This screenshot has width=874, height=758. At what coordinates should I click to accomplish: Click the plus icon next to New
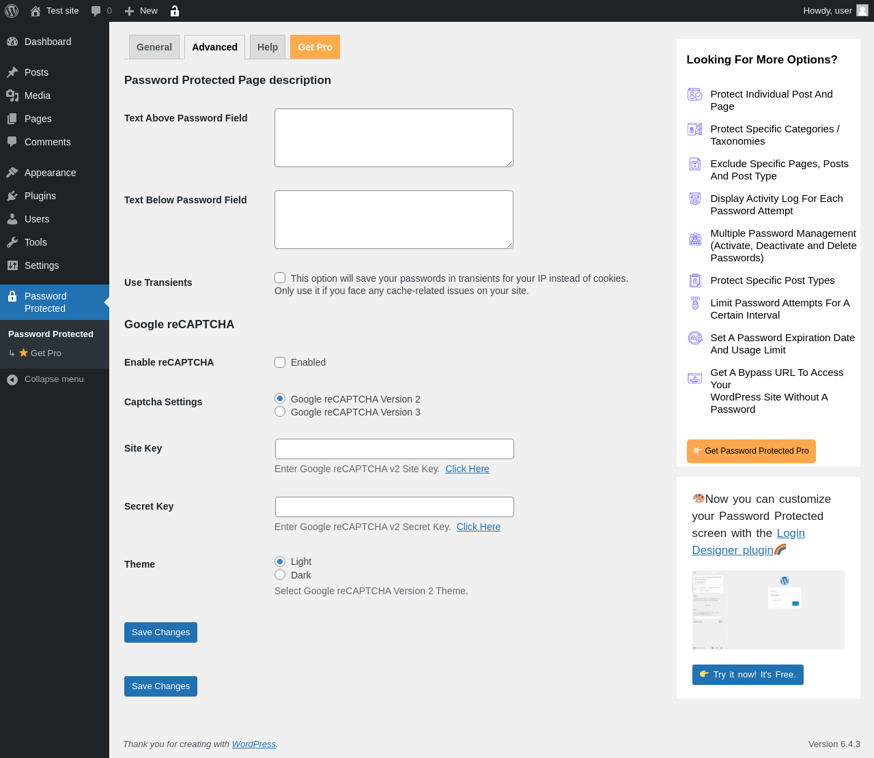129,11
